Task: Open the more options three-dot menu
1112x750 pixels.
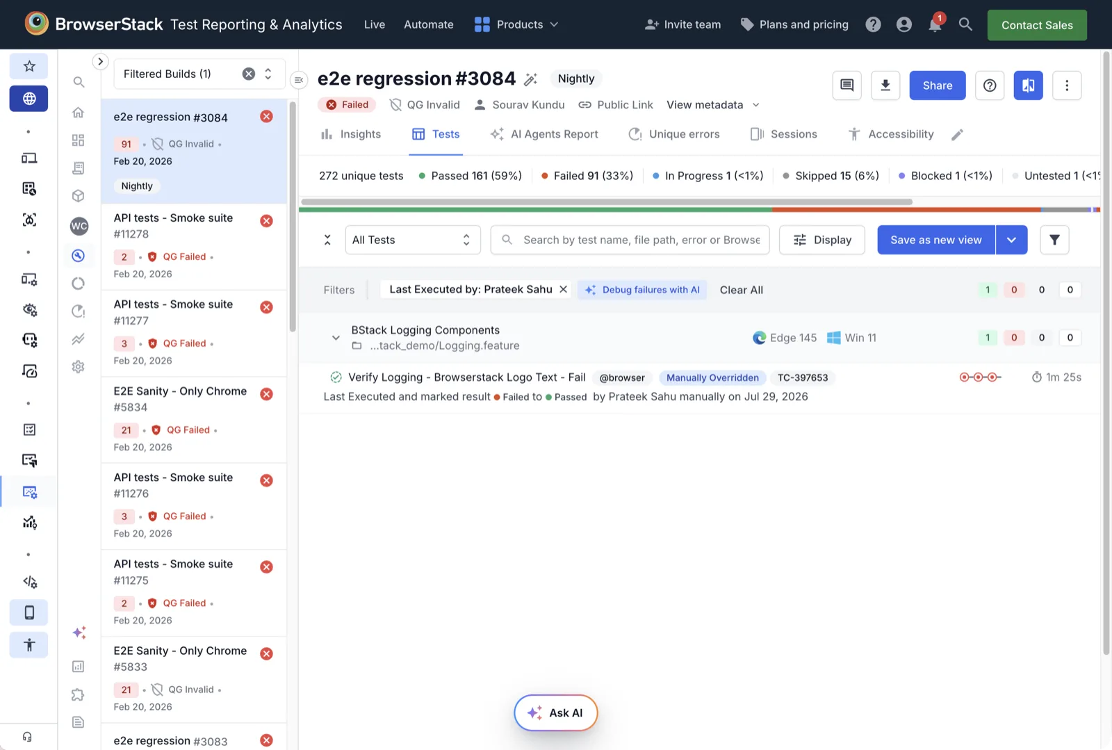Action: click(1067, 85)
